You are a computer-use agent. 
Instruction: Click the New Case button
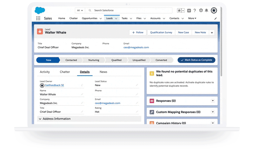pyautogui.click(x=184, y=32)
